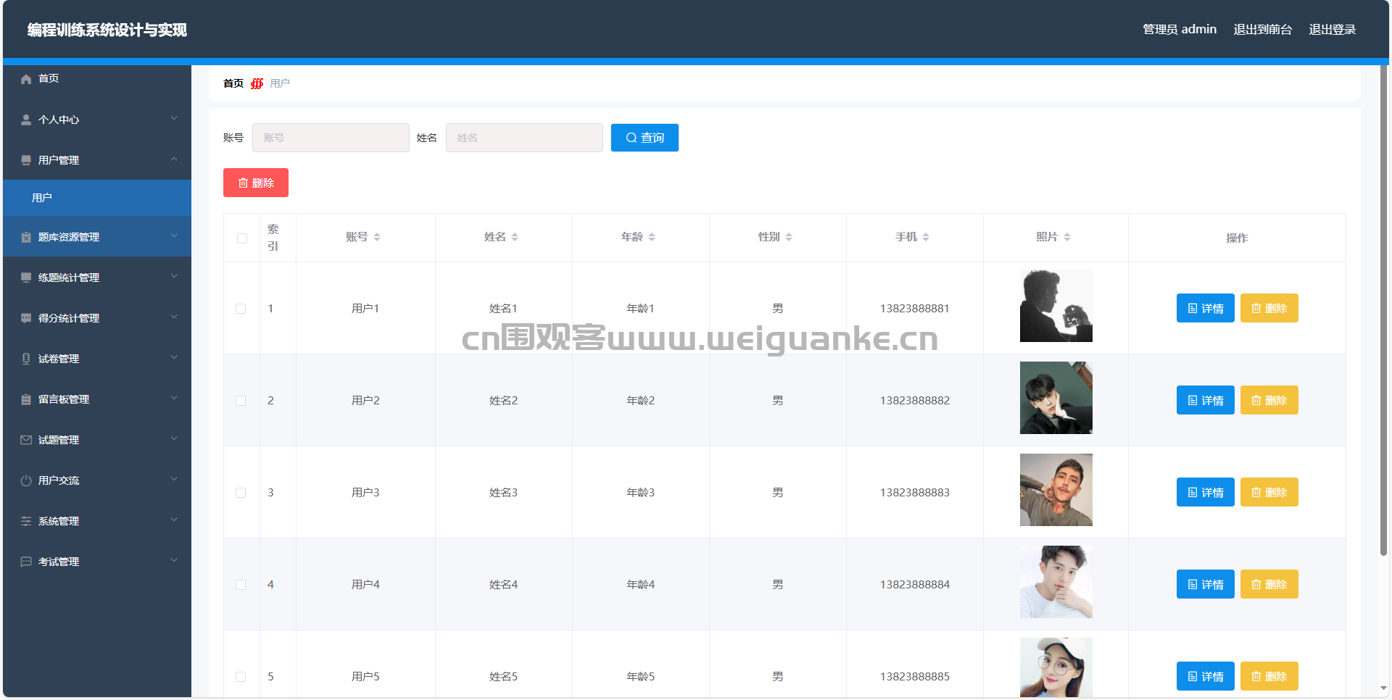1392x700 pixels.
Task: Check the row checkbox for 用户2
Action: click(241, 401)
